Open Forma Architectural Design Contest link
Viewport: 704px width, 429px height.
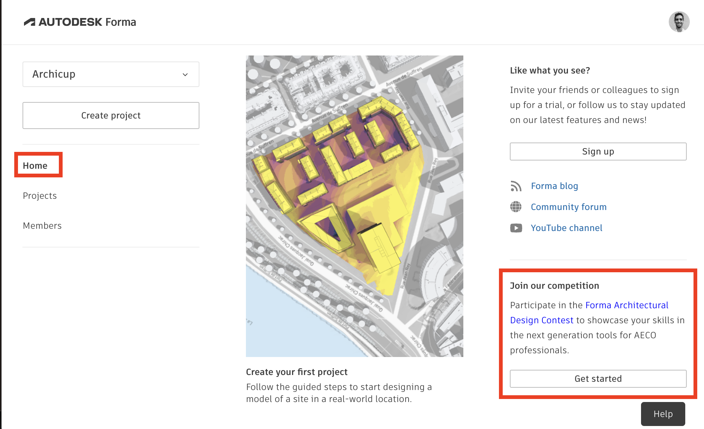[589, 313]
